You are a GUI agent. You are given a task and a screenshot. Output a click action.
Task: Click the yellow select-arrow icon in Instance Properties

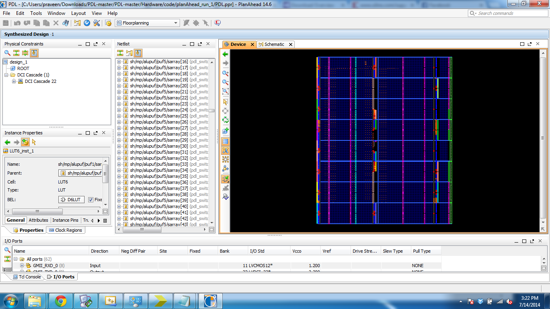(x=34, y=142)
